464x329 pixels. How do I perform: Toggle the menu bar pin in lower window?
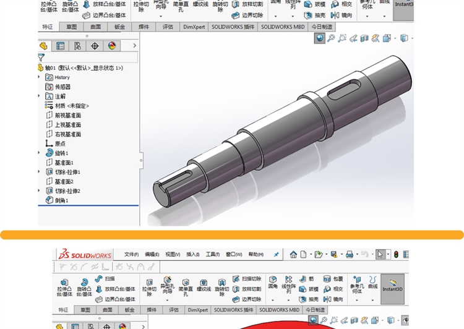(x=276, y=254)
